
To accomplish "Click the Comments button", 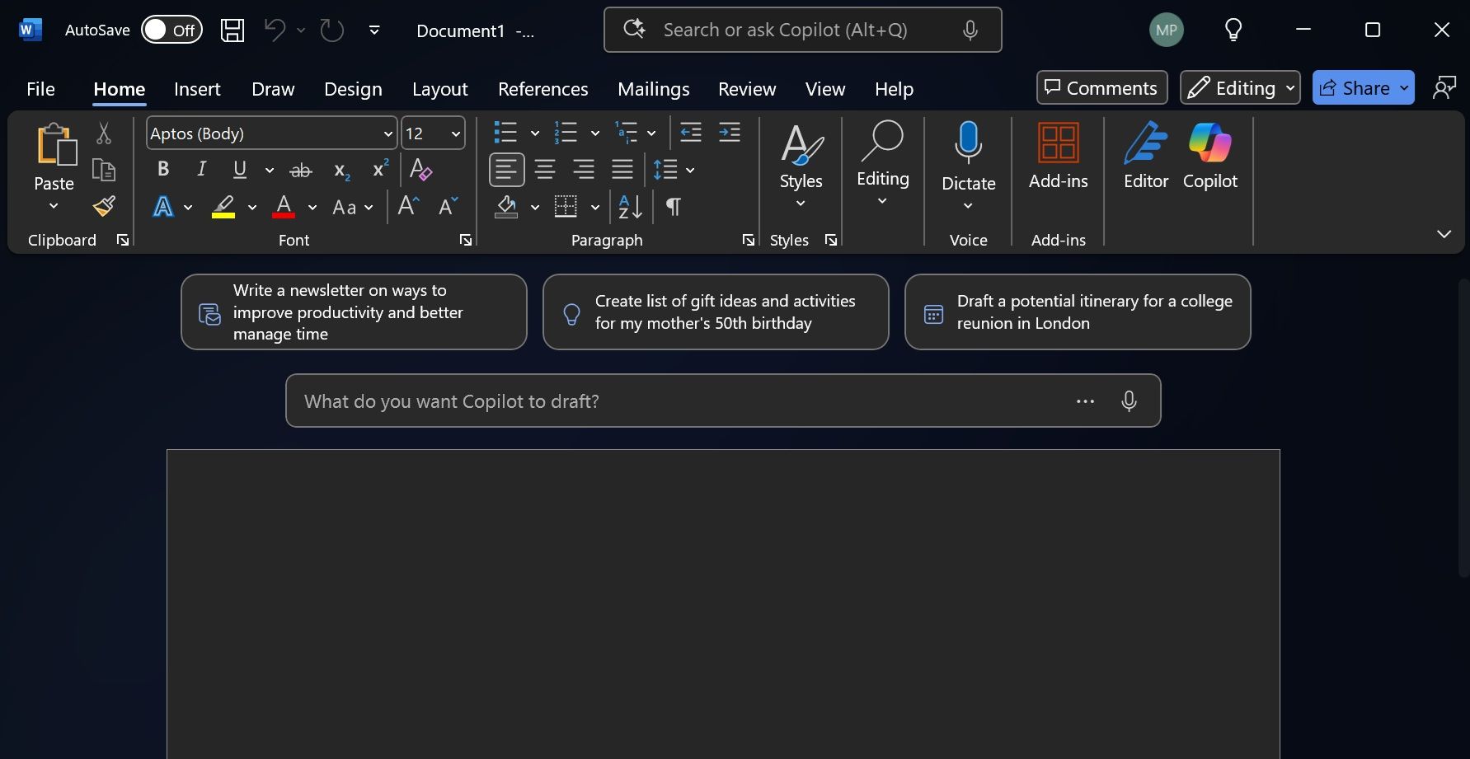I will pyautogui.click(x=1101, y=88).
